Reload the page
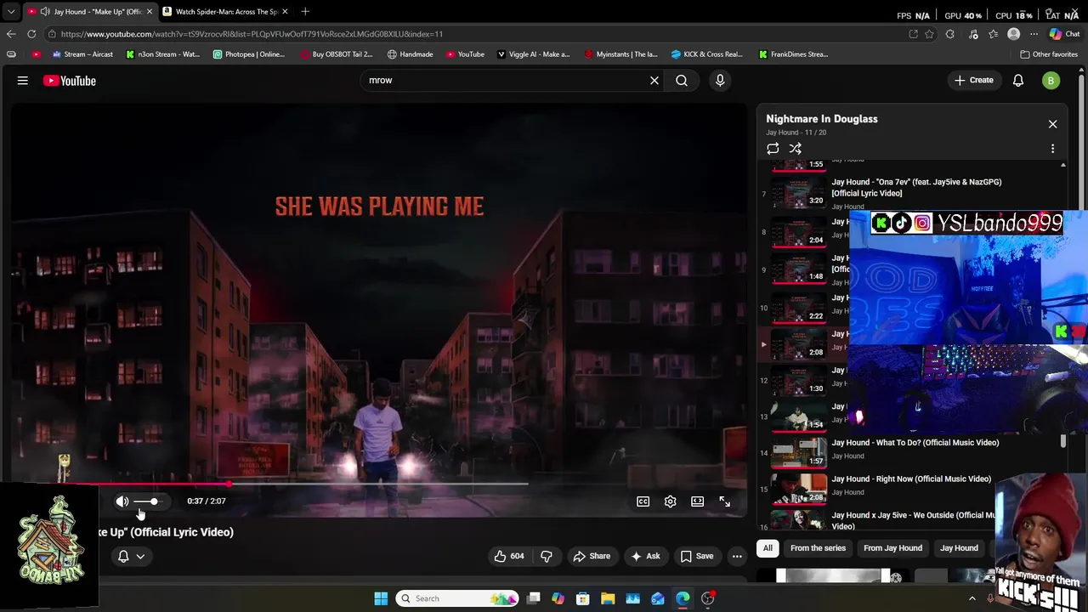The height and width of the screenshot is (612, 1088). click(31, 34)
